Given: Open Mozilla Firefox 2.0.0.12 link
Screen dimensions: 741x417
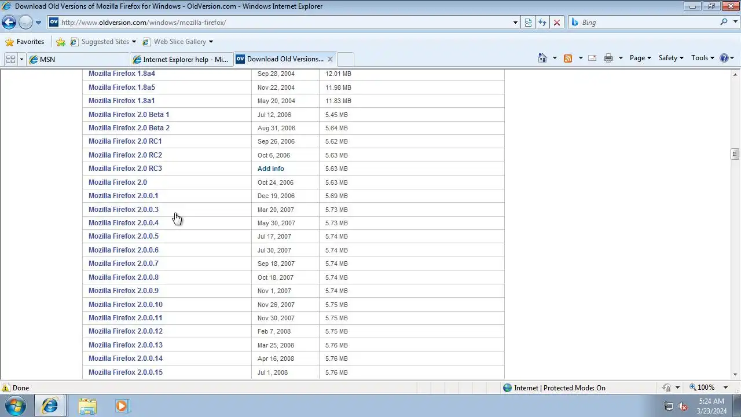Looking at the screenshot, I should tap(126, 331).
